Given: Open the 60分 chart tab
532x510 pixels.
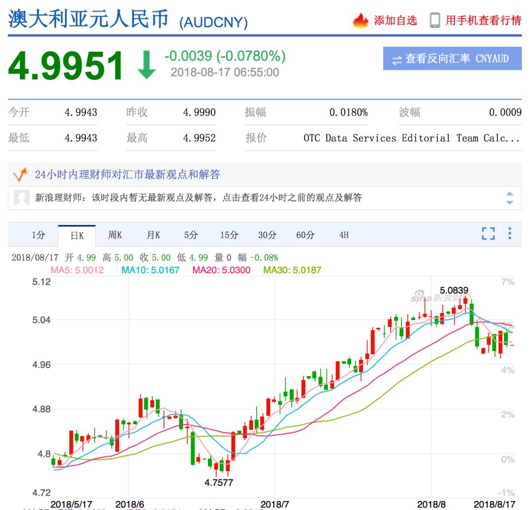Looking at the screenshot, I should click(305, 235).
